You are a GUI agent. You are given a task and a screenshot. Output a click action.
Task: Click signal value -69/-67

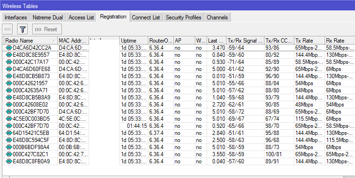pyautogui.click(x=236, y=119)
